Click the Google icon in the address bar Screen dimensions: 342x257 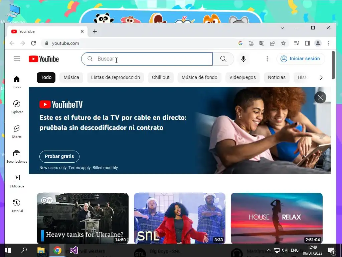pos(240,43)
